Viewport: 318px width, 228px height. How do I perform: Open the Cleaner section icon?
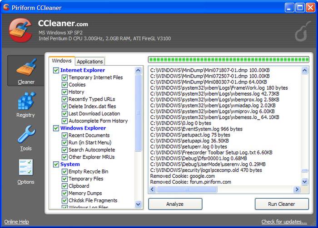(26, 68)
